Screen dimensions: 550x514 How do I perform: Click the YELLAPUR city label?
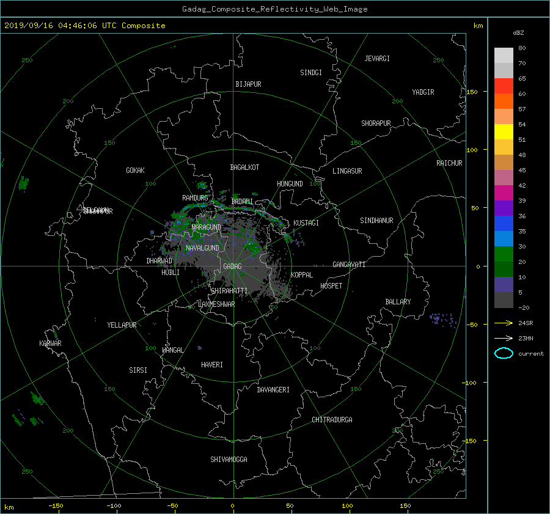(122, 325)
